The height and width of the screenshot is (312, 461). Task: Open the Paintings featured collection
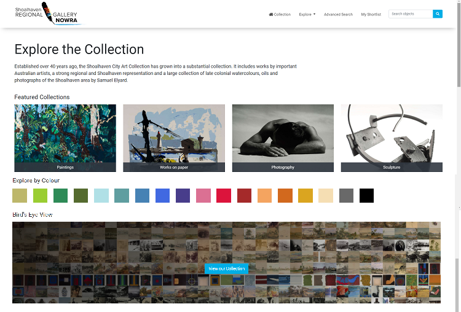65,138
